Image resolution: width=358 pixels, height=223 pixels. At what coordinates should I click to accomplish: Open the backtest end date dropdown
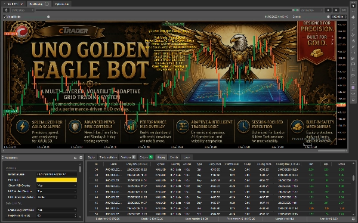(311, 10)
